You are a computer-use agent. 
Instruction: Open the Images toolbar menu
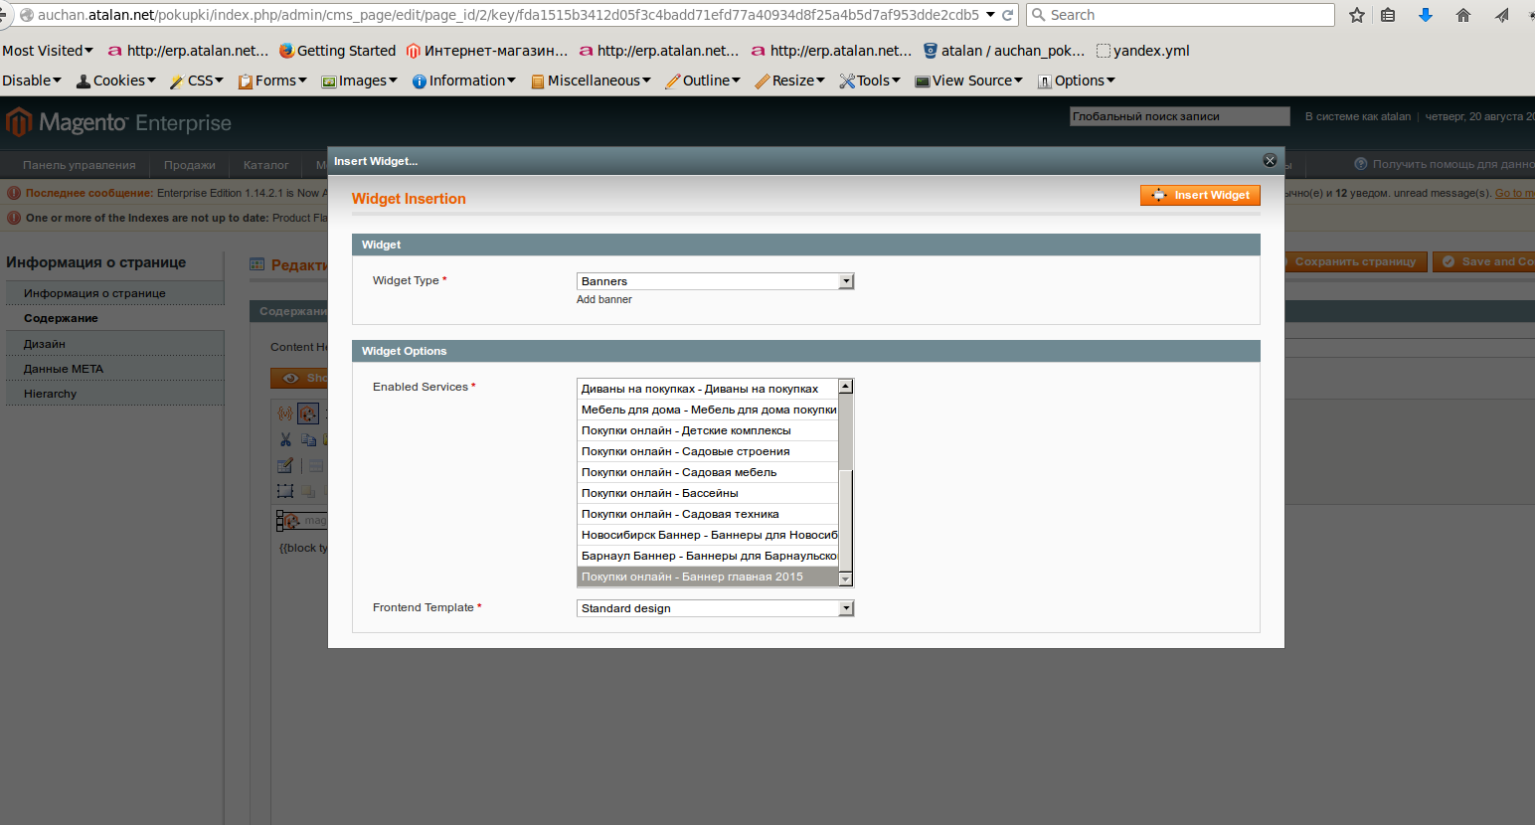tap(359, 81)
